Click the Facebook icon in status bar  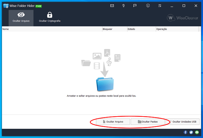[186, 132]
